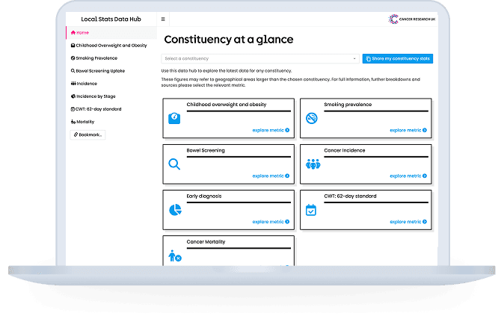Viewport: 504px width, 319px height.
Task: Open the Select a constituency dropdown
Action: [x=260, y=58]
